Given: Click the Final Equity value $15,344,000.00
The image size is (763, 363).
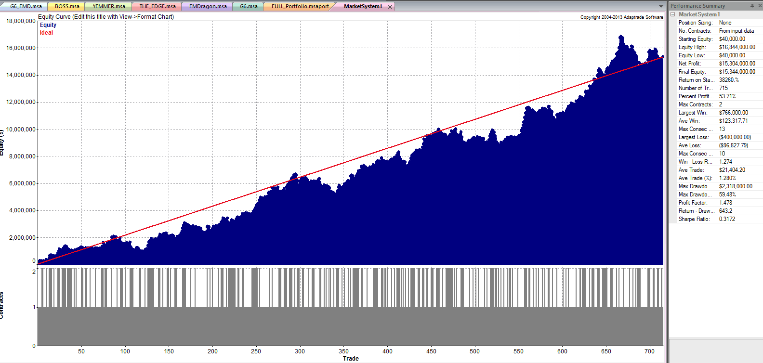Looking at the screenshot, I should (x=737, y=72).
